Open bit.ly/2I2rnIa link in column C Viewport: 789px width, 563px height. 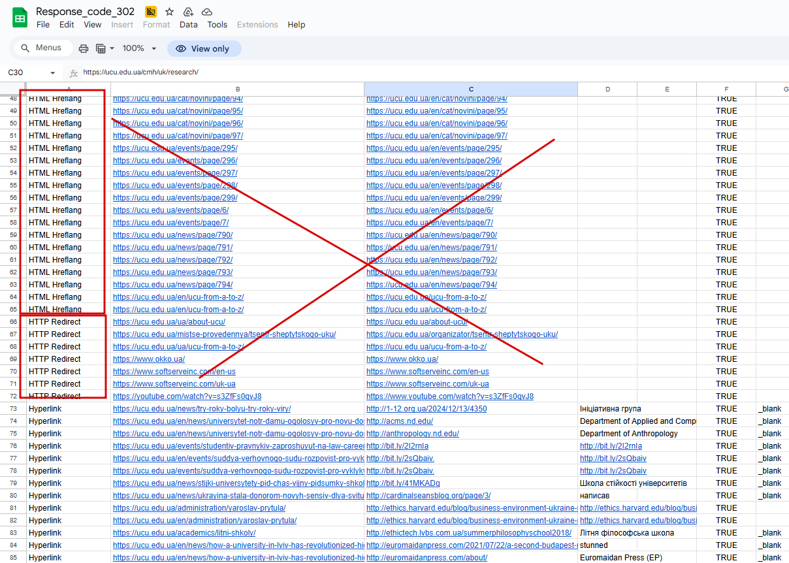click(398, 446)
